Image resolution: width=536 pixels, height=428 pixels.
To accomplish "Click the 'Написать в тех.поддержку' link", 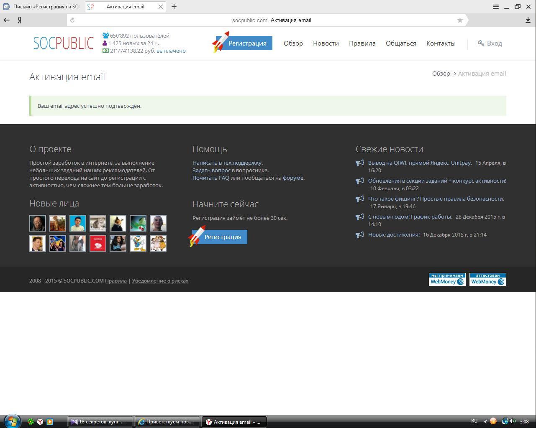I will [x=227, y=163].
